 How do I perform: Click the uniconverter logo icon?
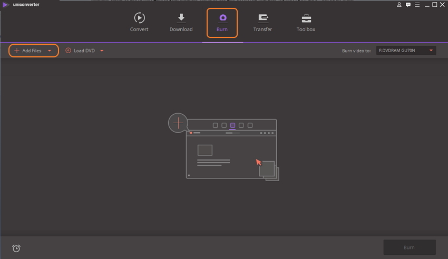coord(5,5)
